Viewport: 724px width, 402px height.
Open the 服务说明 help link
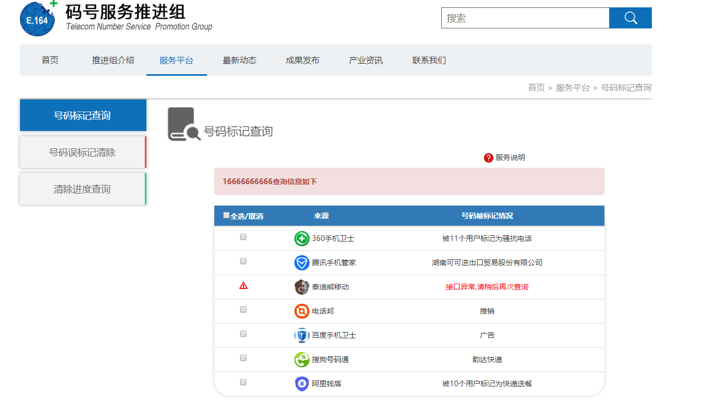(x=510, y=157)
